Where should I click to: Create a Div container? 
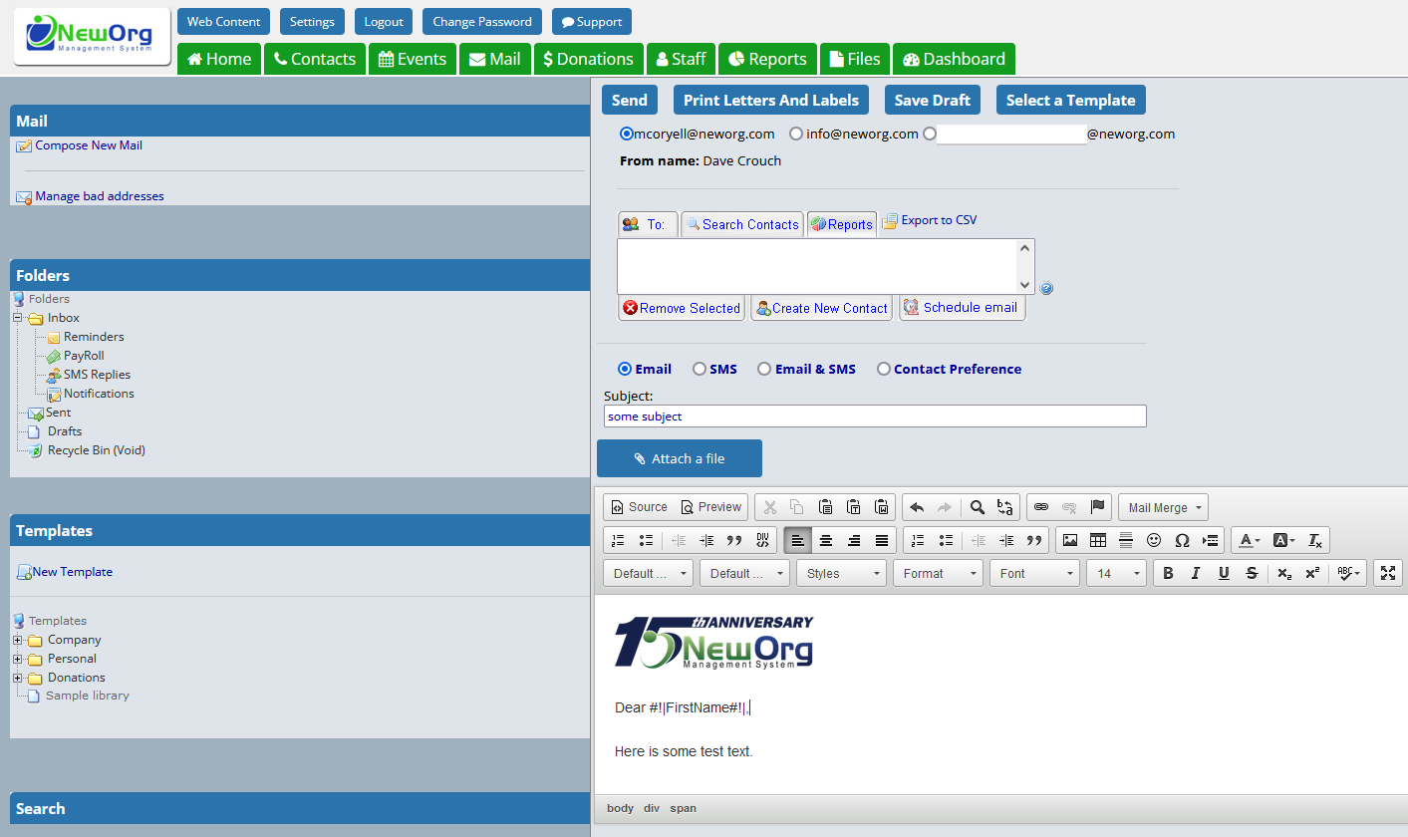(x=762, y=540)
